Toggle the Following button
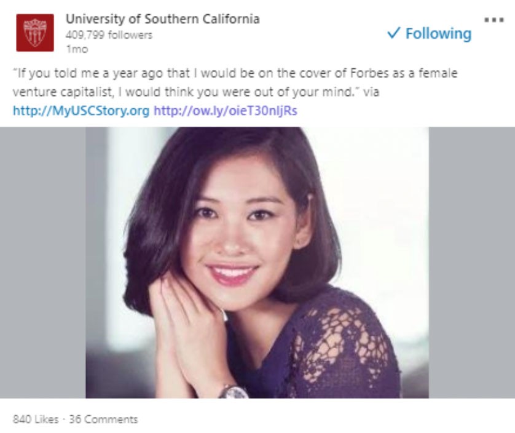The width and height of the screenshot is (515, 433). [x=430, y=33]
